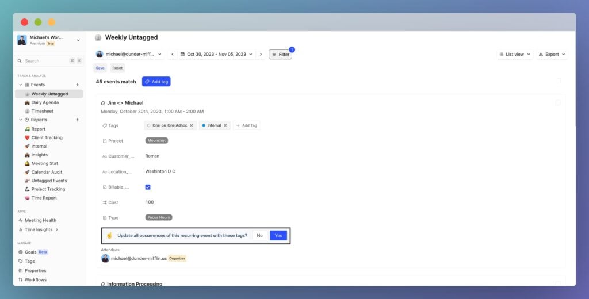Open the List view dropdown
Screen dimensions: 589x299
coord(515,55)
